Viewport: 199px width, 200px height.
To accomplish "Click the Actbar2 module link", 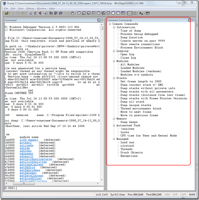I will coord(26,143).
